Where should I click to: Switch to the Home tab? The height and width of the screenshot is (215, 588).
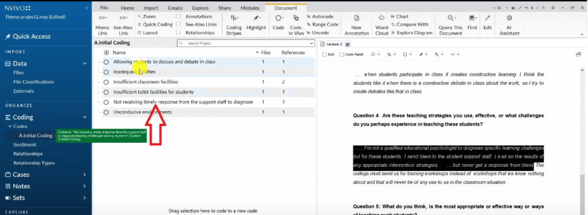click(x=127, y=8)
